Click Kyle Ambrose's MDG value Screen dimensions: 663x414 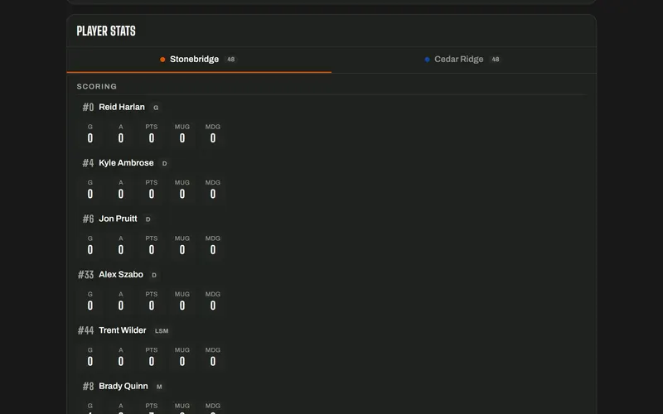pyautogui.click(x=213, y=194)
